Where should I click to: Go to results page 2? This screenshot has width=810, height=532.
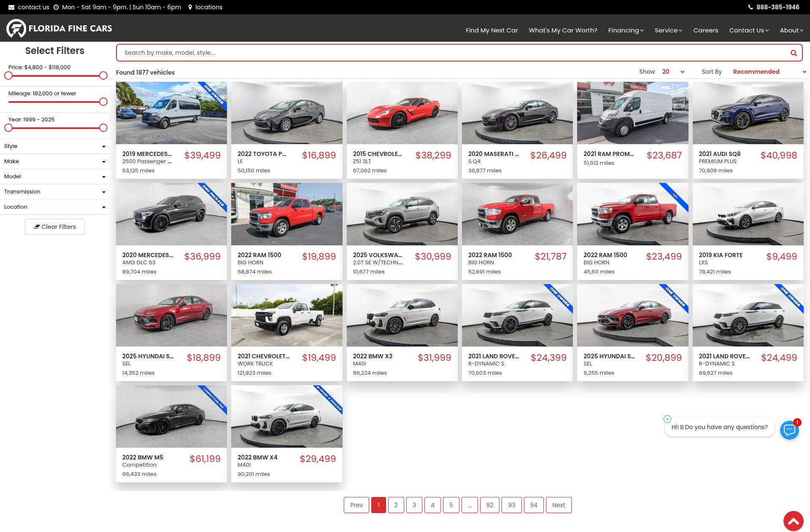396,505
